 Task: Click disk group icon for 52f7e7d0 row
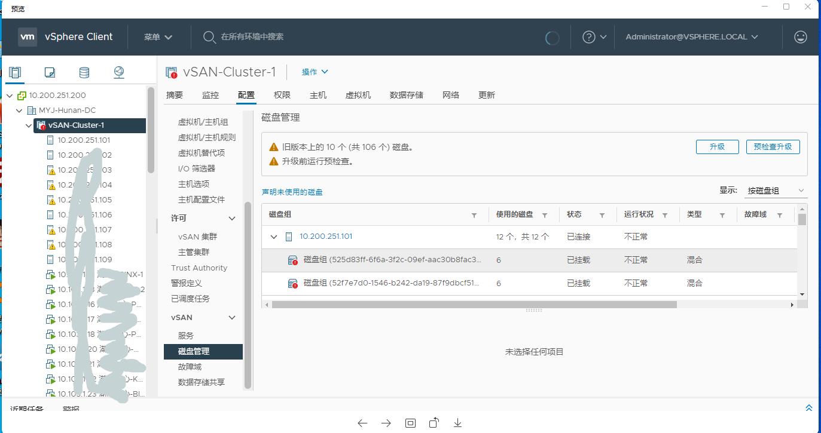point(292,283)
